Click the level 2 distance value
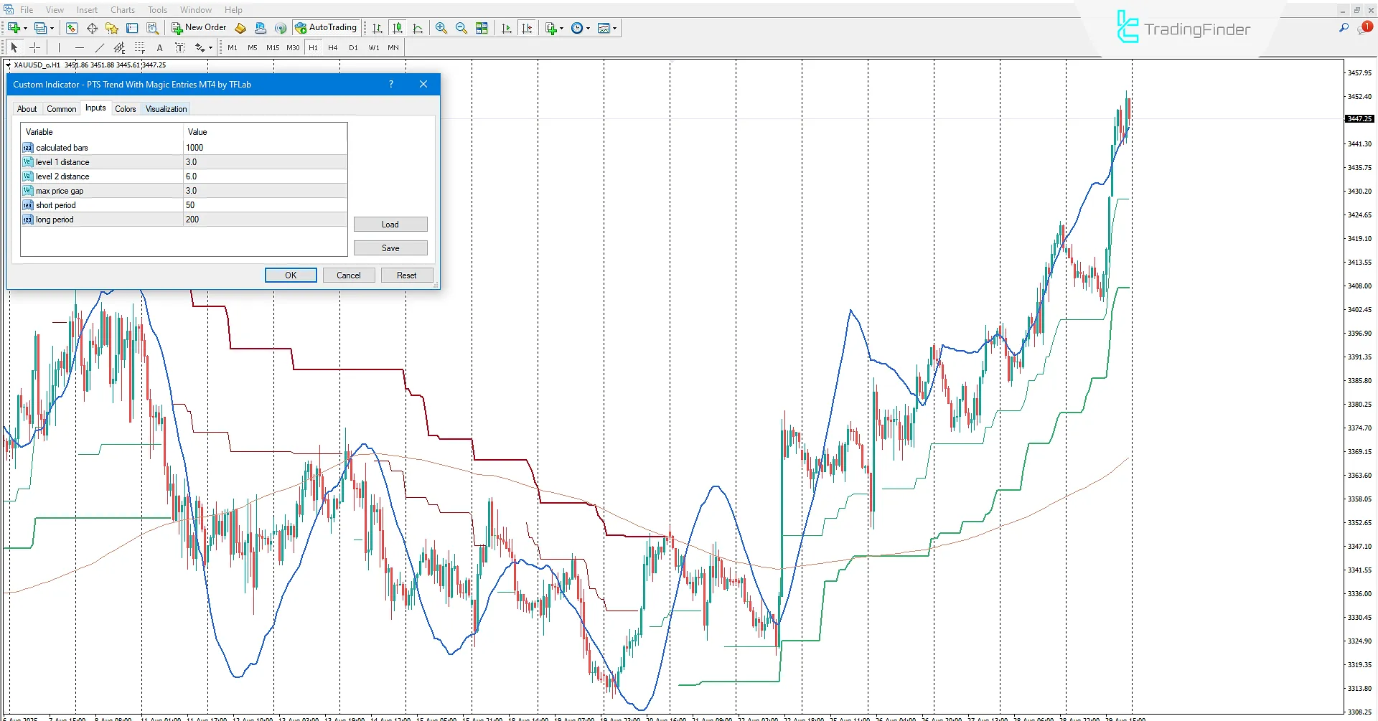The width and height of the screenshot is (1378, 721). pyautogui.click(x=264, y=176)
